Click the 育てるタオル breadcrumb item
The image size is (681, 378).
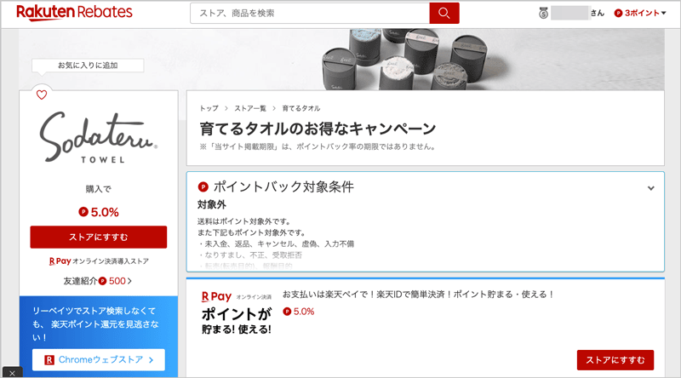[301, 108]
